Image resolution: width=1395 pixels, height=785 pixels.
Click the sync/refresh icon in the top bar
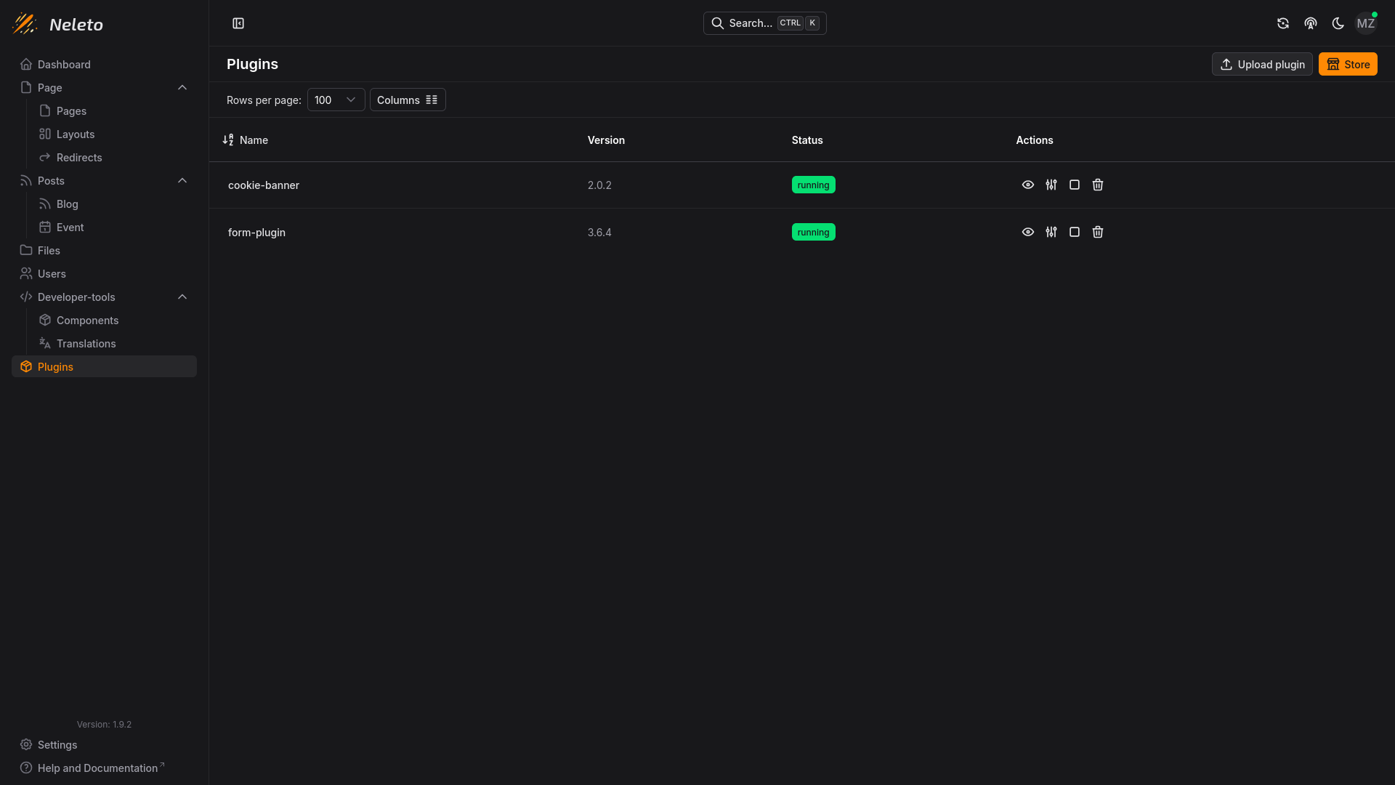1282,23
